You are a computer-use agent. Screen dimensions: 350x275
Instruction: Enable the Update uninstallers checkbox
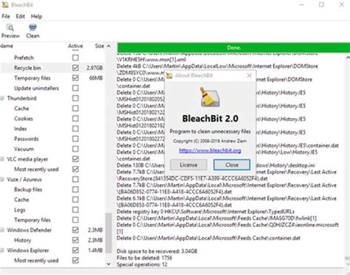[75, 88]
